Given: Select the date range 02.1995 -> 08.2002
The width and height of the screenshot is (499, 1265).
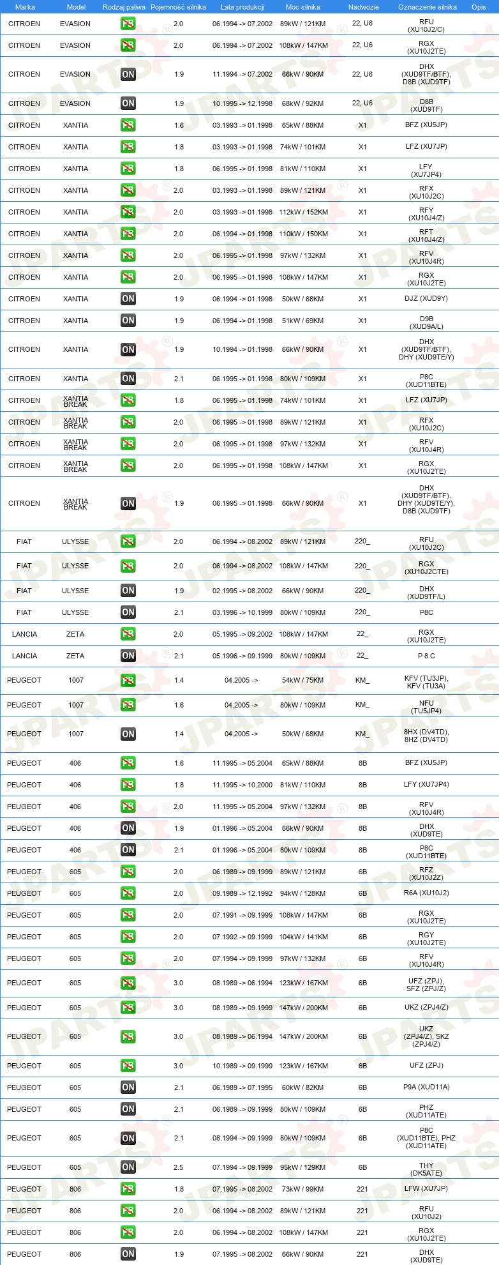Looking at the screenshot, I should [242, 591].
